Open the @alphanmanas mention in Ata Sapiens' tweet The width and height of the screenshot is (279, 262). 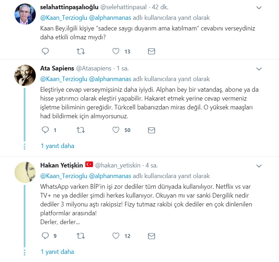[x=110, y=79]
